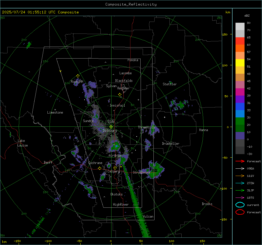Click the Okotoks label
Screen dimensions: 262x245
click(x=116, y=194)
